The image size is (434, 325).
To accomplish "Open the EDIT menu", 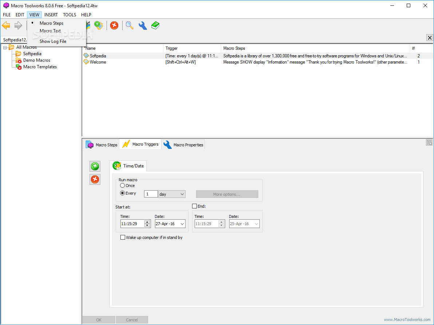I will 20,15.
